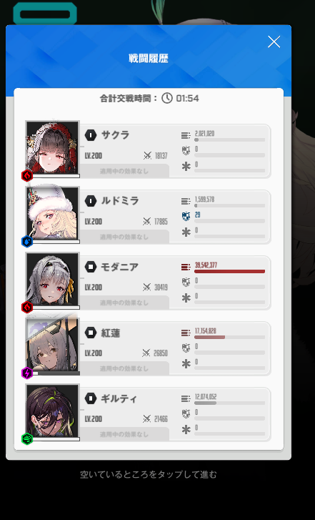Click 適用中の効果なし label under ギルティ
The image size is (315, 520).
coord(124,434)
